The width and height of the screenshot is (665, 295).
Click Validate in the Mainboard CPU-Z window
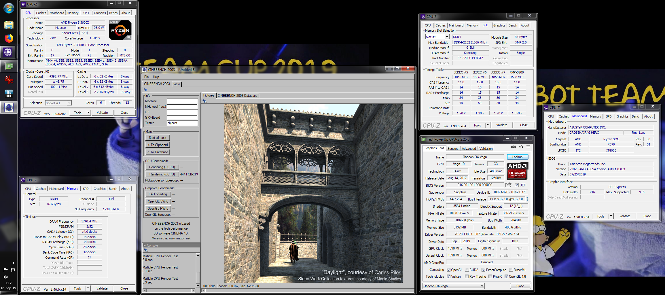[625, 216]
